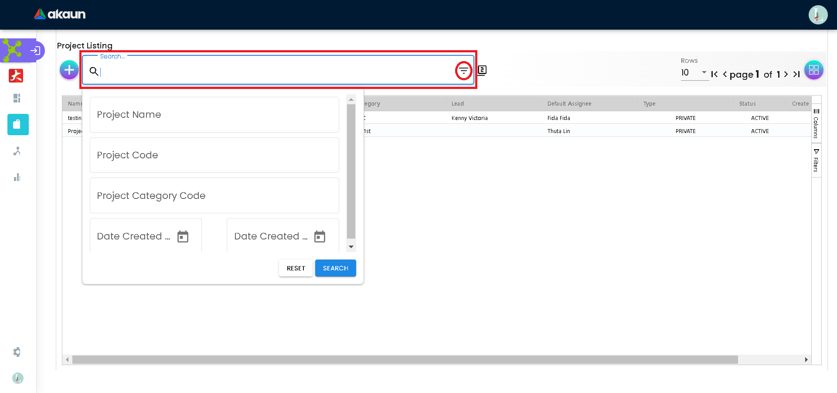Click the sidebar exit arrow icon
837x393 pixels.
click(35, 51)
